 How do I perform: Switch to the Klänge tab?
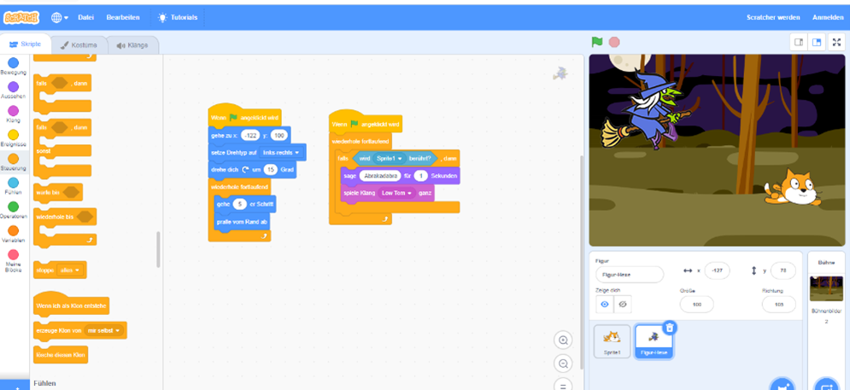[x=132, y=45]
